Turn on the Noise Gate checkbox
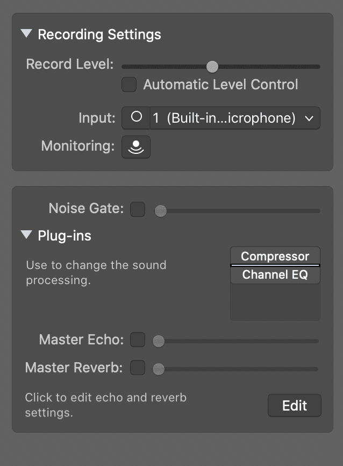Image resolution: width=343 pixels, height=466 pixels. coord(138,209)
